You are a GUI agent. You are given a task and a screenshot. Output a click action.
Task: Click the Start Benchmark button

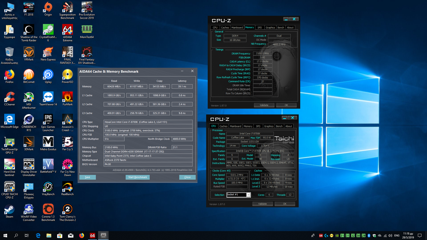coord(138,177)
